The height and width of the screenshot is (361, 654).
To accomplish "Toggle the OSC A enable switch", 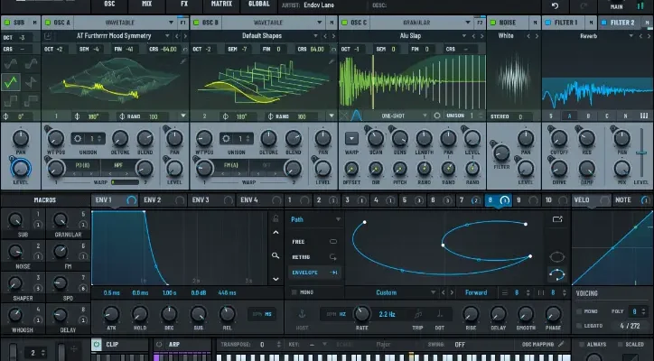I will coord(48,22).
